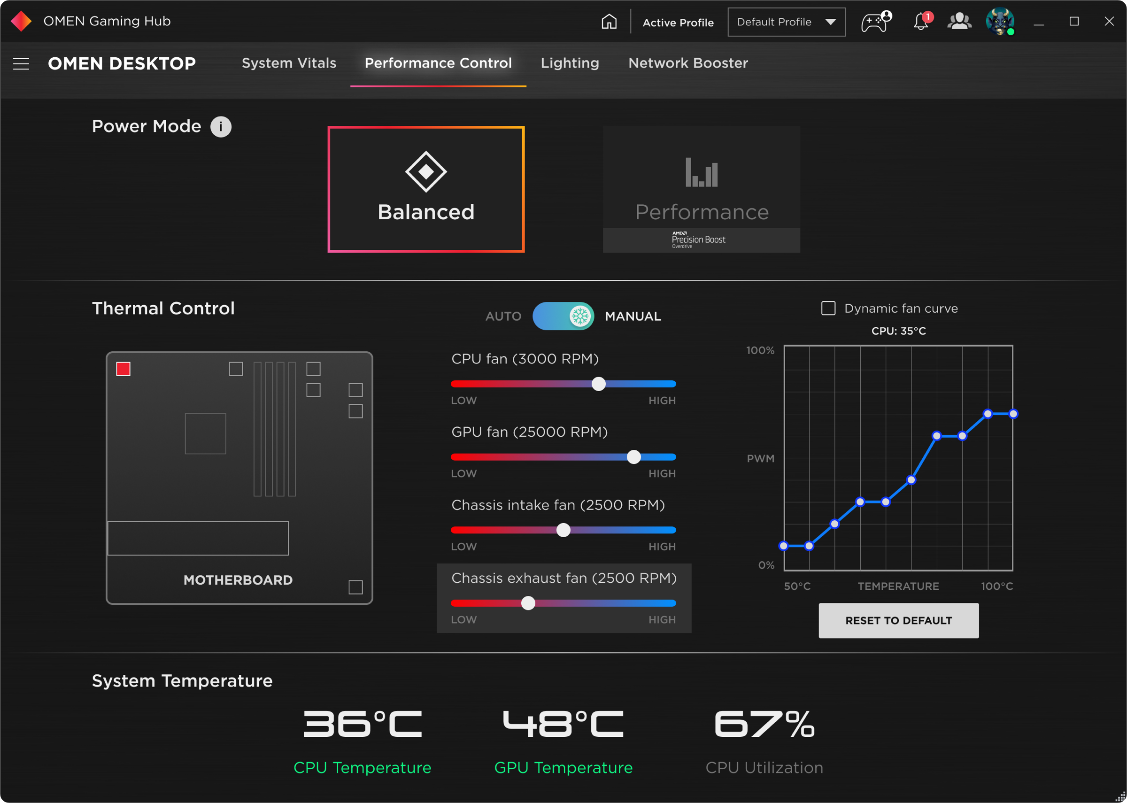This screenshot has width=1127, height=803.
Task: Click the last fan curve point at 100°C
Action: (x=1014, y=414)
